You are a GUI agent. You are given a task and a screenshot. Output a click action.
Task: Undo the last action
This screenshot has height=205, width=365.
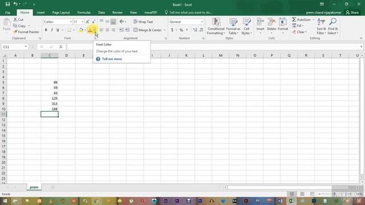(x=15, y=4)
